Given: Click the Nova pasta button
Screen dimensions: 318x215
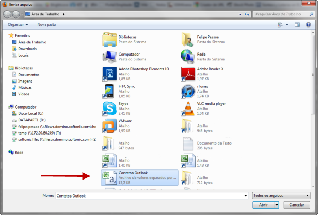Looking at the screenshot, I should pos(47,25).
